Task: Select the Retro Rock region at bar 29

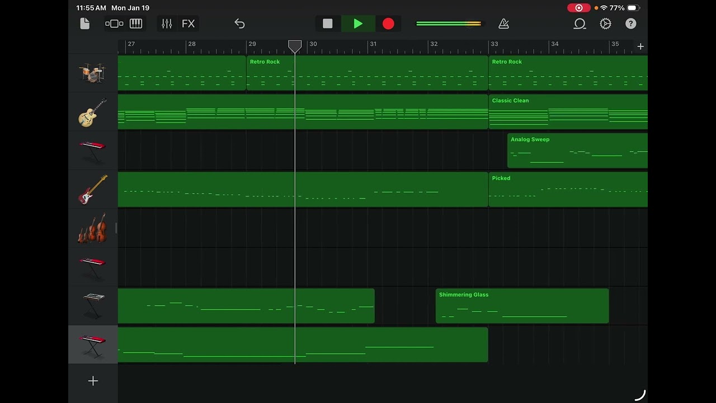Action: pos(368,73)
